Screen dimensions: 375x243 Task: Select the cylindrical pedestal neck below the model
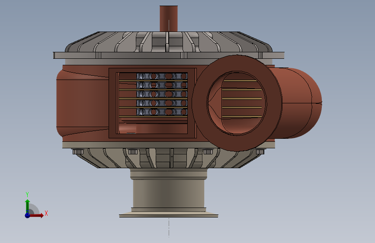169,194
